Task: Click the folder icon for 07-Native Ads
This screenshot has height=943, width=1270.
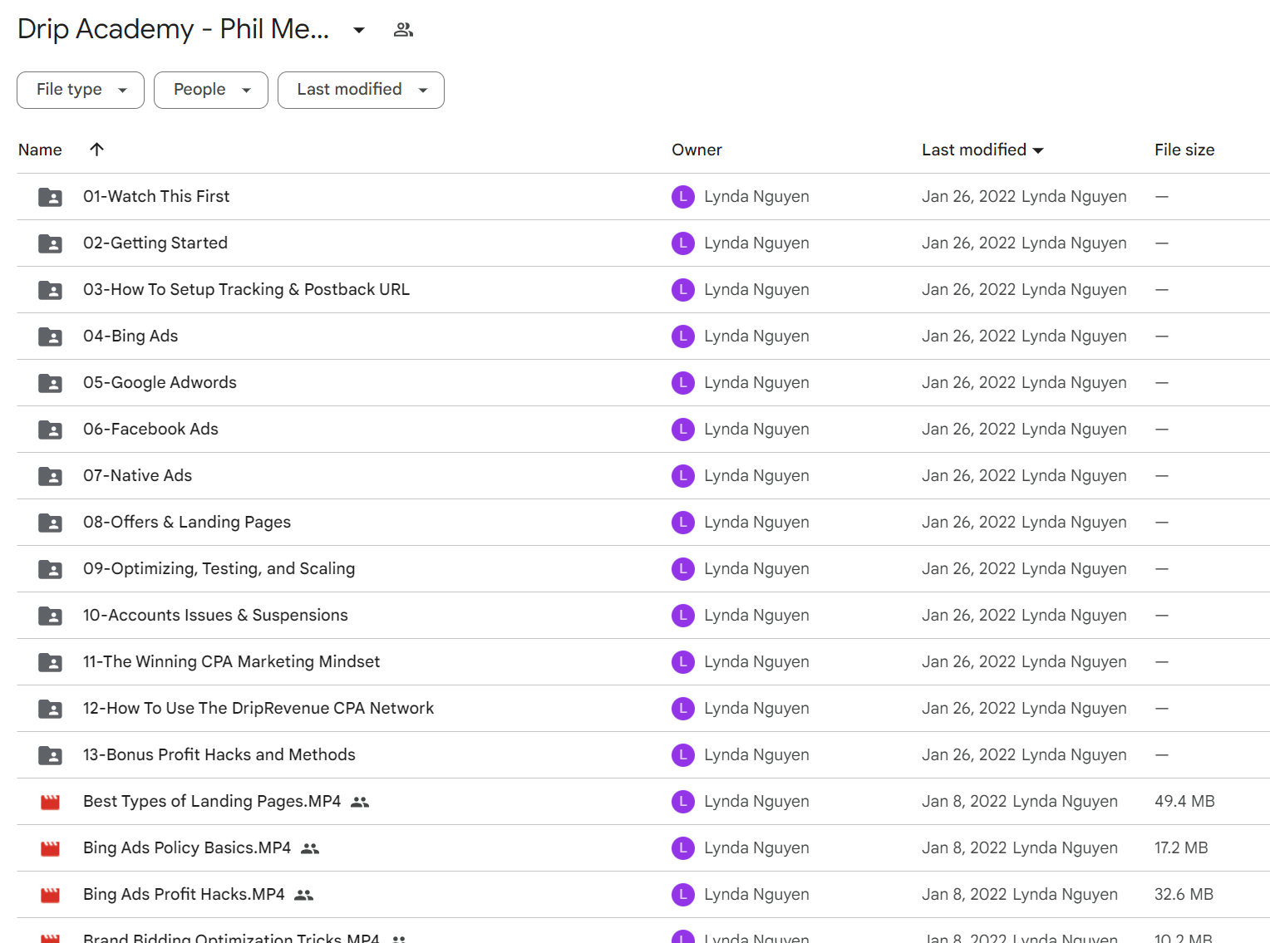Action: click(x=50, y=476)
